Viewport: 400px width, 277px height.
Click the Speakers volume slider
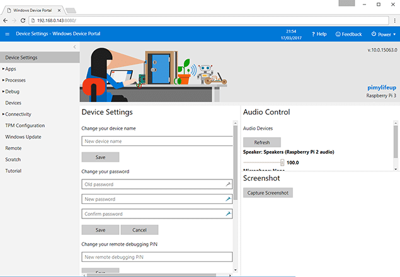pyautogui.click(x=282, y=162)
